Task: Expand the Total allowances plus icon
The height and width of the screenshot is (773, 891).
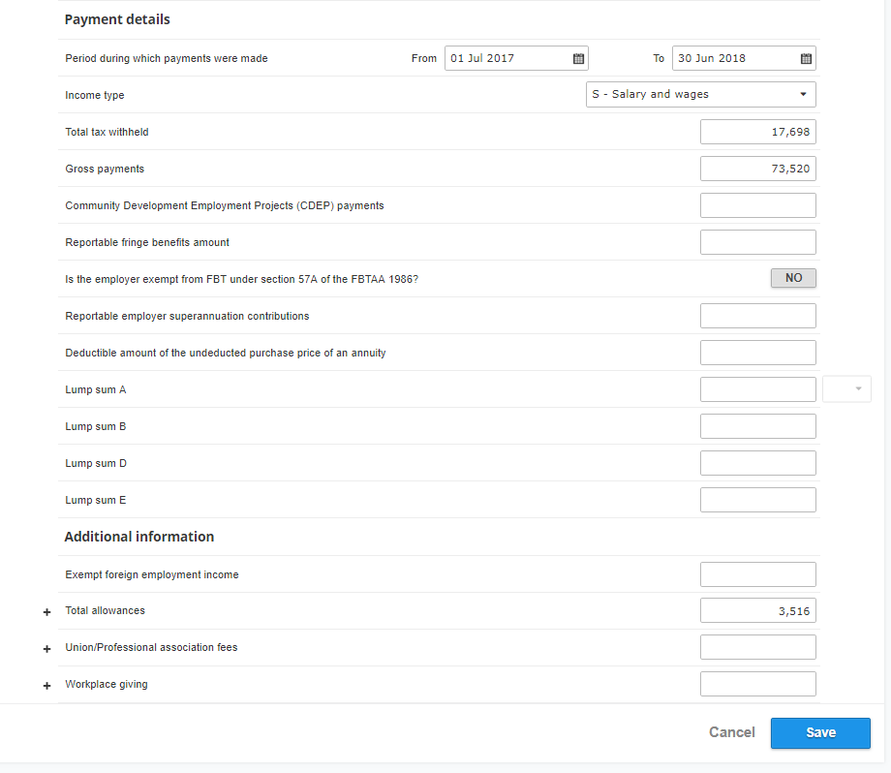Action: coord(47,612)
